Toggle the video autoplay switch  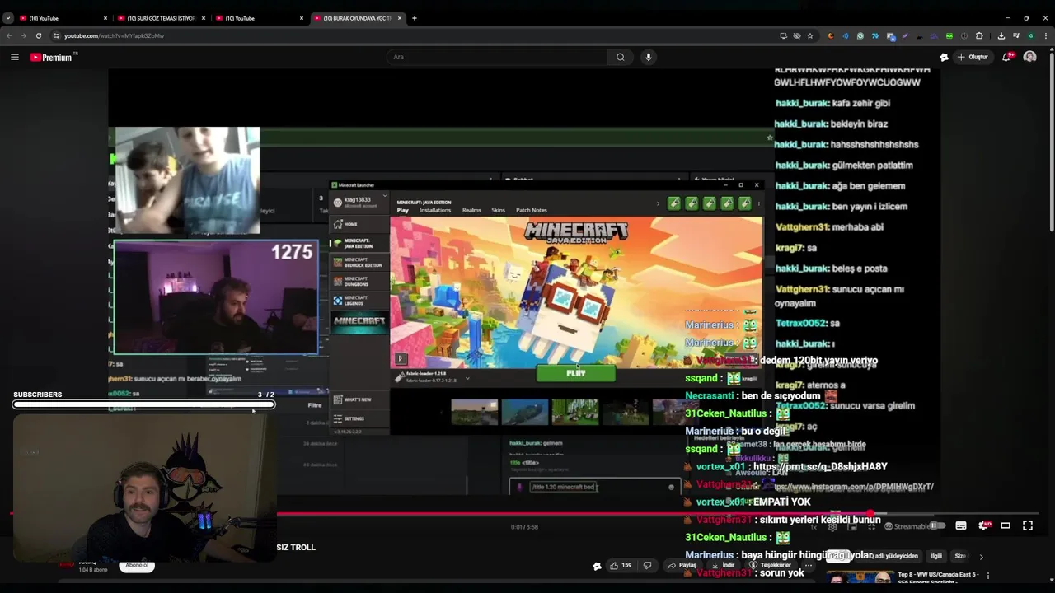(x=936, y=525)
